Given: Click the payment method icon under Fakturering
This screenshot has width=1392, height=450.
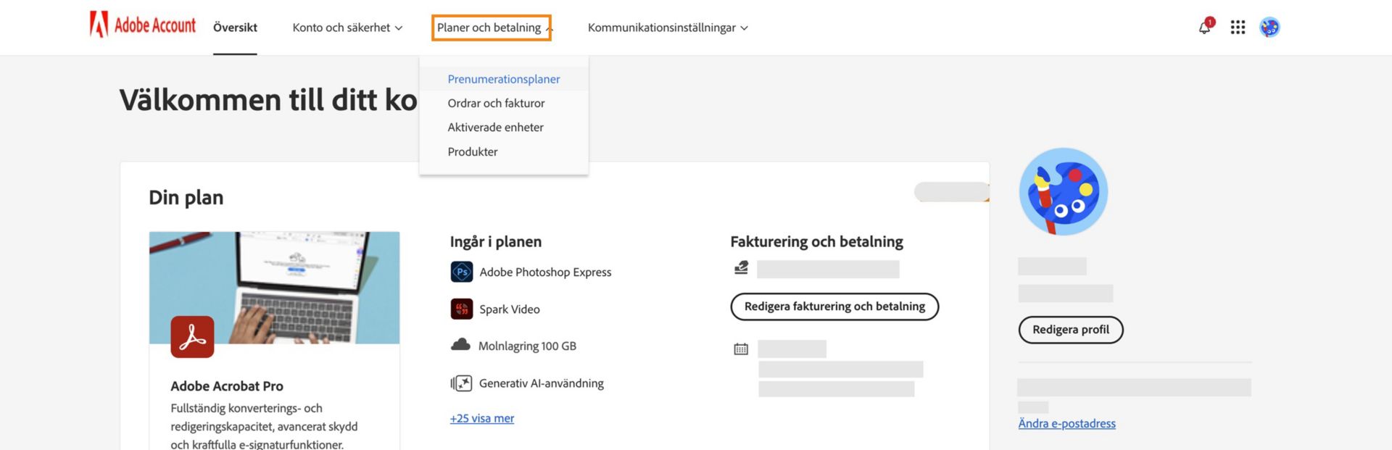Looking at the screenshot, I should (x=741, y=268).
